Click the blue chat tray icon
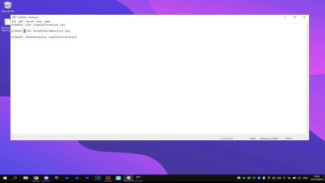This screenshot has height=183, width=325. [x=239, y=178]
